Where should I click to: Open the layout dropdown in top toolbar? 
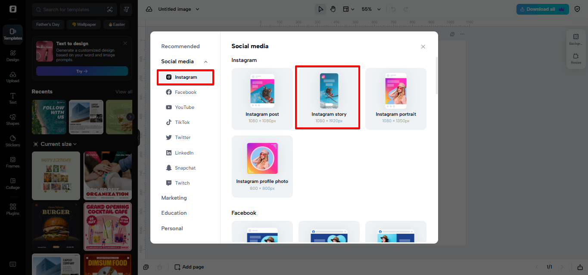click(348, 9)
